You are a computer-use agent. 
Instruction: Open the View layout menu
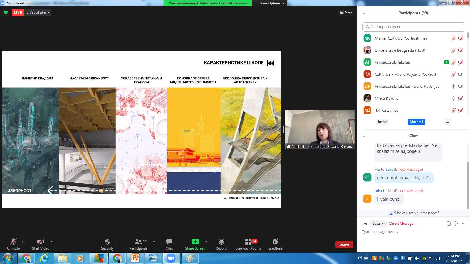346,12
